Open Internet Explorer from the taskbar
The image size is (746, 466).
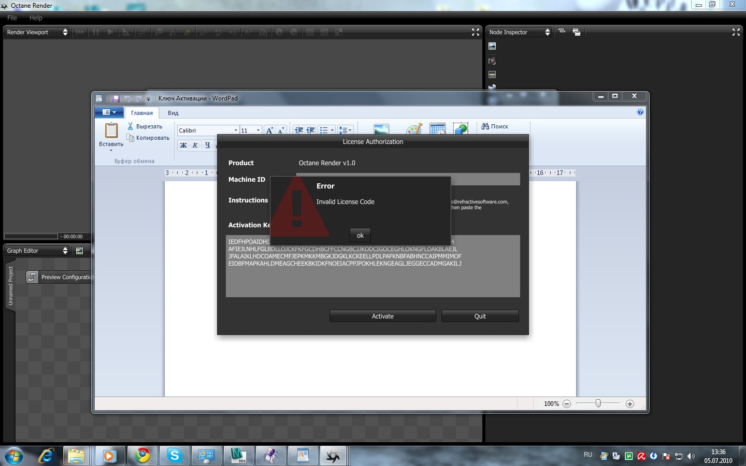click(47, 456)
